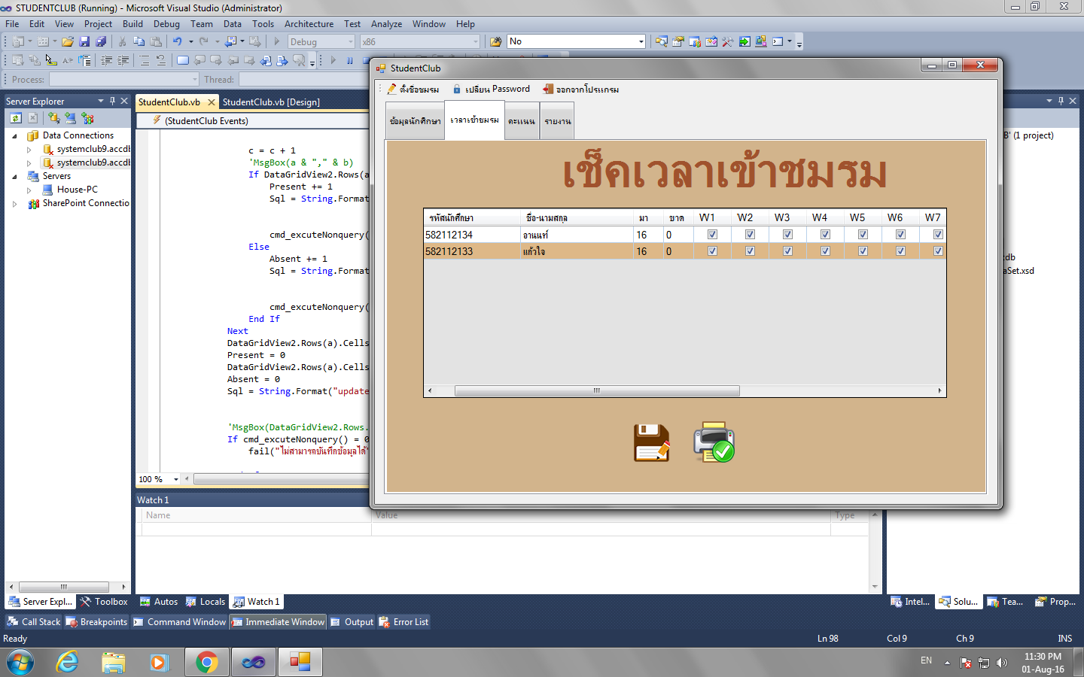Click the data grid right scroll arrow
Viewport: 1084px width, 677px height.
coord(939,390)
